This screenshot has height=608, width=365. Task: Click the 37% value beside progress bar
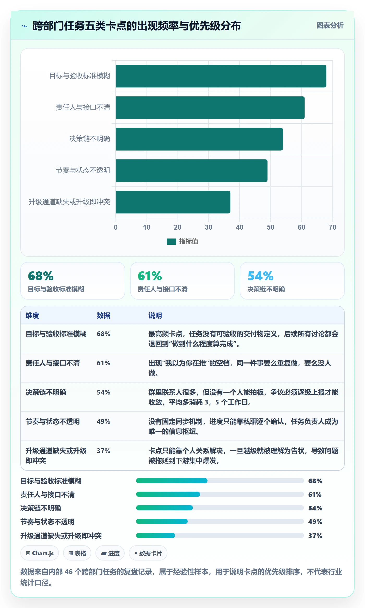pyautogui.click(x=315, y=536)
